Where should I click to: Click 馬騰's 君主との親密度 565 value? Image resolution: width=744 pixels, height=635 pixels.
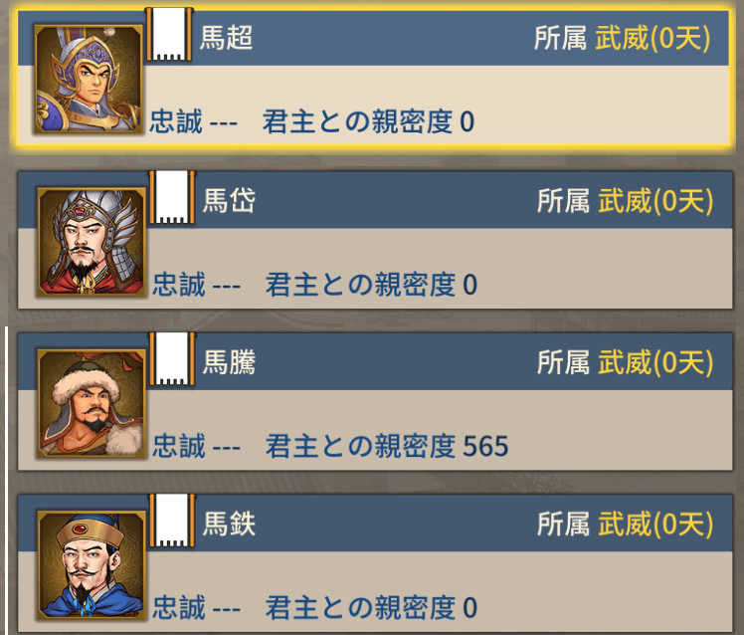coord(387,446)
